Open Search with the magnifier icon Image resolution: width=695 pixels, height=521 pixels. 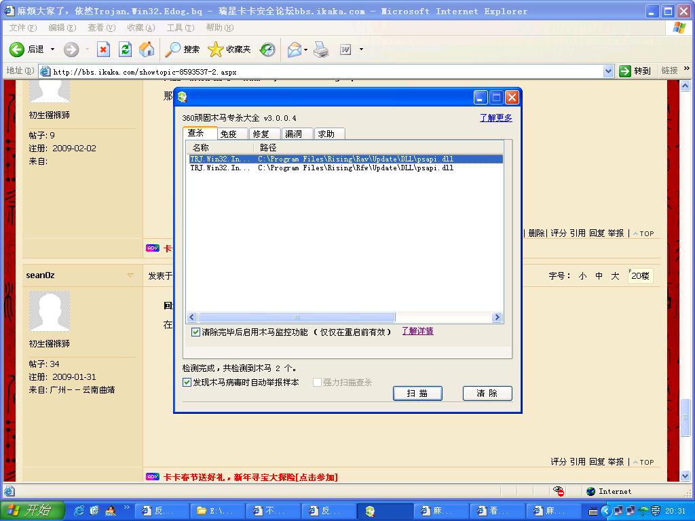(172, 50)
